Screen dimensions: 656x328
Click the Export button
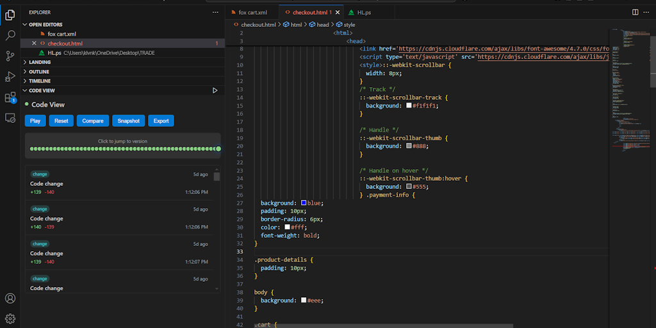click(x=161, y=120)
